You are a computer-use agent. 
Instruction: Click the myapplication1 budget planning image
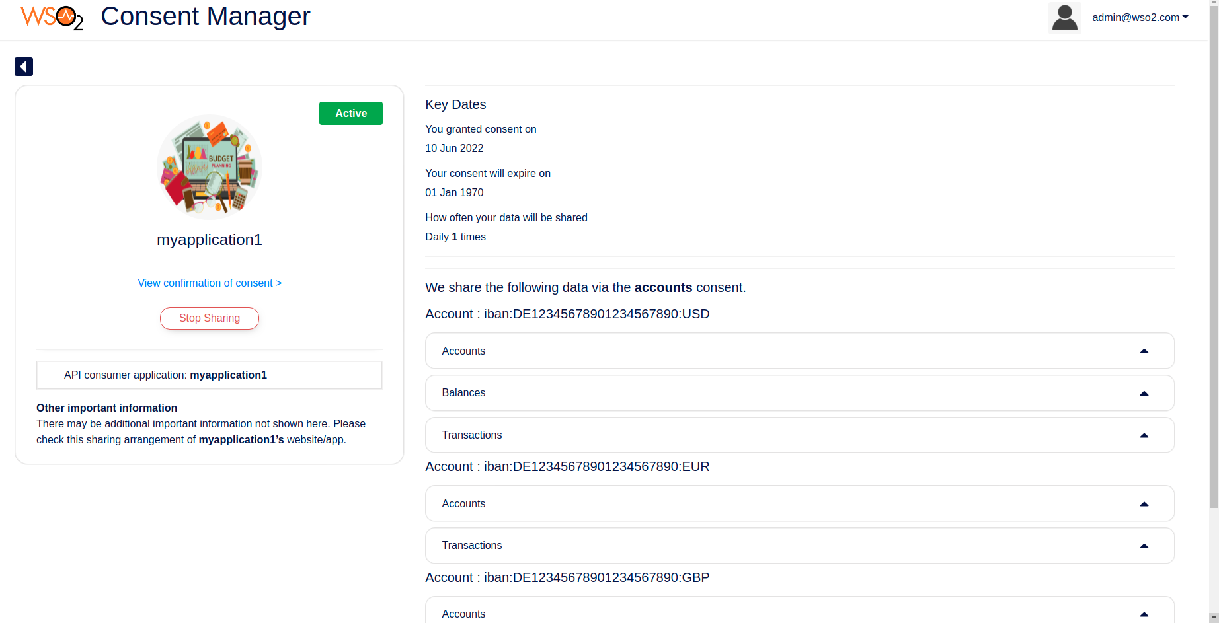(x=210, y=167)
